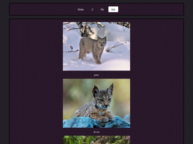The image size is (193, 144).
Task: Click the caption text 'peter'
Action: 96,75
